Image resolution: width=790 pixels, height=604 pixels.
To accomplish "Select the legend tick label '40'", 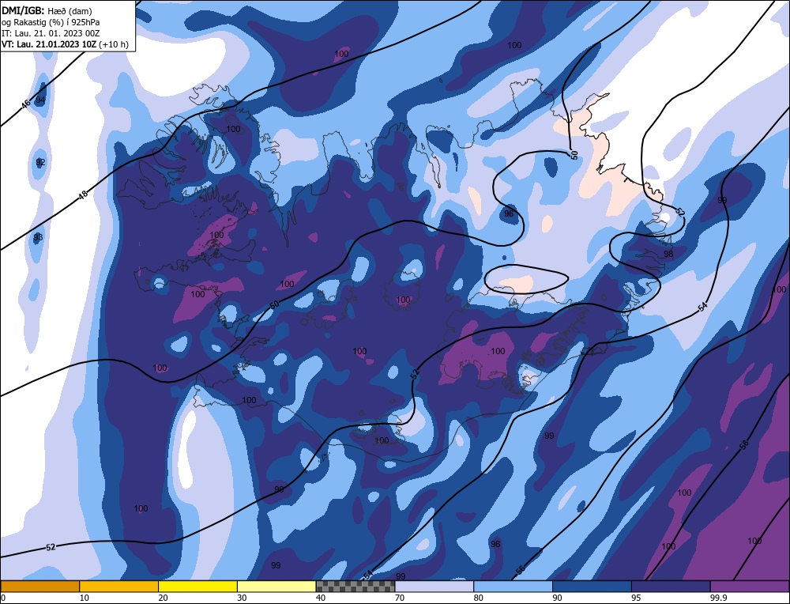I will pyautogui.click(x=321, y=598).
